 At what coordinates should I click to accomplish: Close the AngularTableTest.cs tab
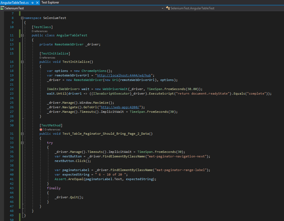(37, 2)
